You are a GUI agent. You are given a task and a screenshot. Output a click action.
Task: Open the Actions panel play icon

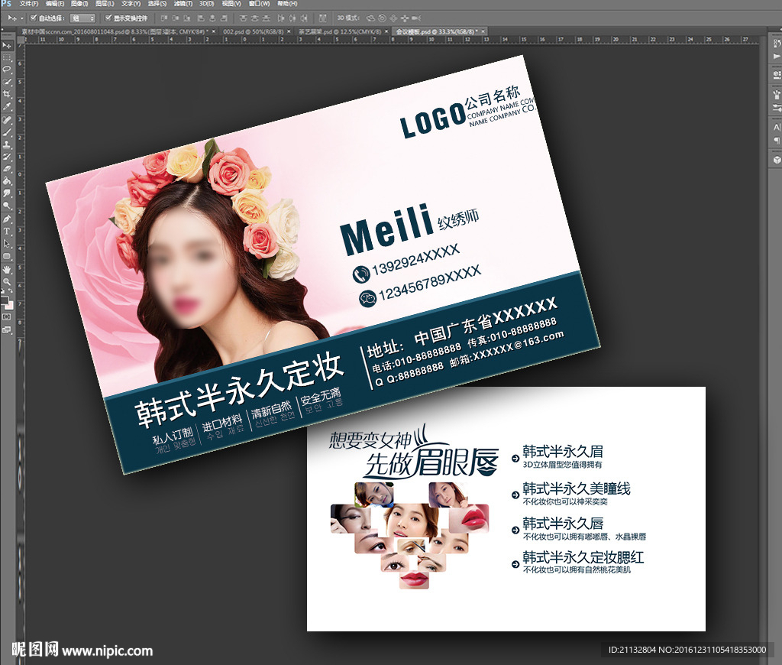777,57
